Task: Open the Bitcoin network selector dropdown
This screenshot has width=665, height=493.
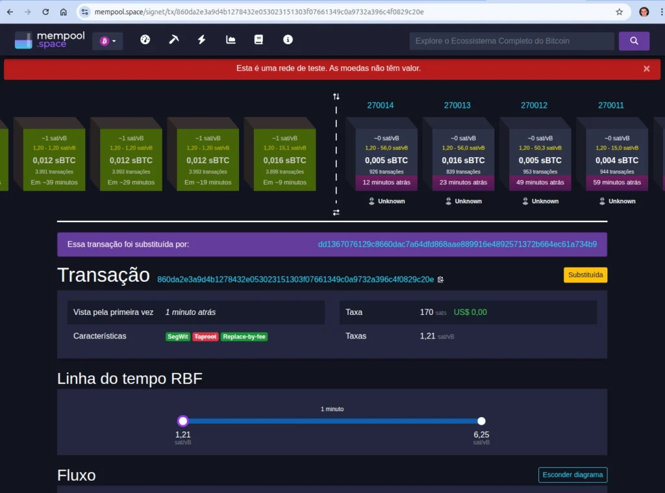Action: click(108, 40)
